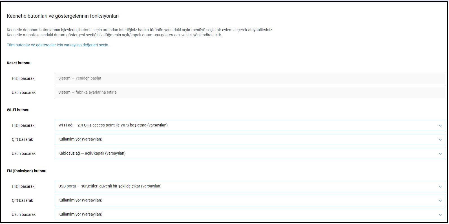
Task: Click the Sistem — Yeniden başlat field
Action: click(x=250, y=78)
